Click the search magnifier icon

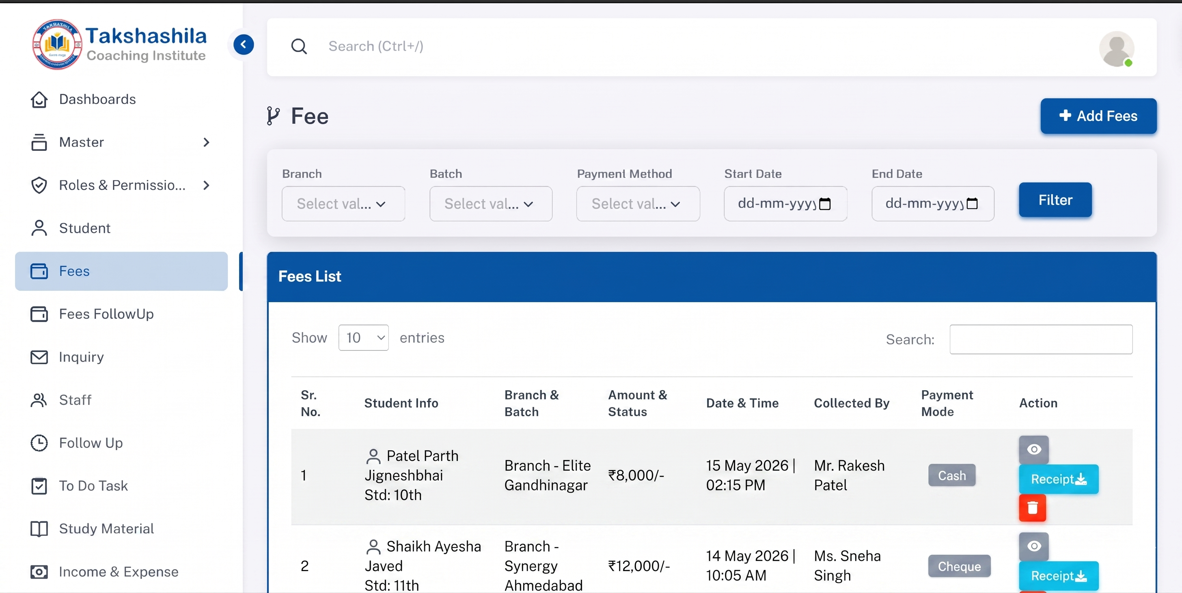(299, 46)
